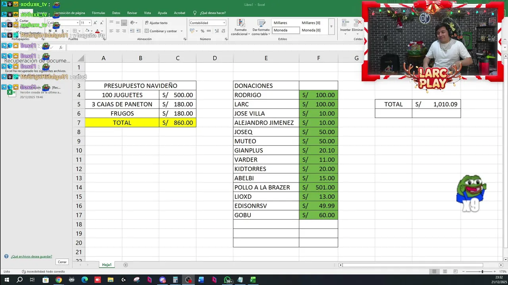This screenshot has height=285, width=508.
Task: Open the Contabilidad number format dropdown
Action: click(224, 23)
